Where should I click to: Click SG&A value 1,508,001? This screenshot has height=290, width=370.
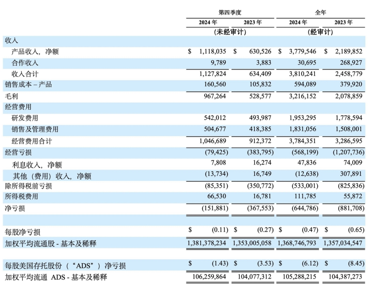pos(349,129)
